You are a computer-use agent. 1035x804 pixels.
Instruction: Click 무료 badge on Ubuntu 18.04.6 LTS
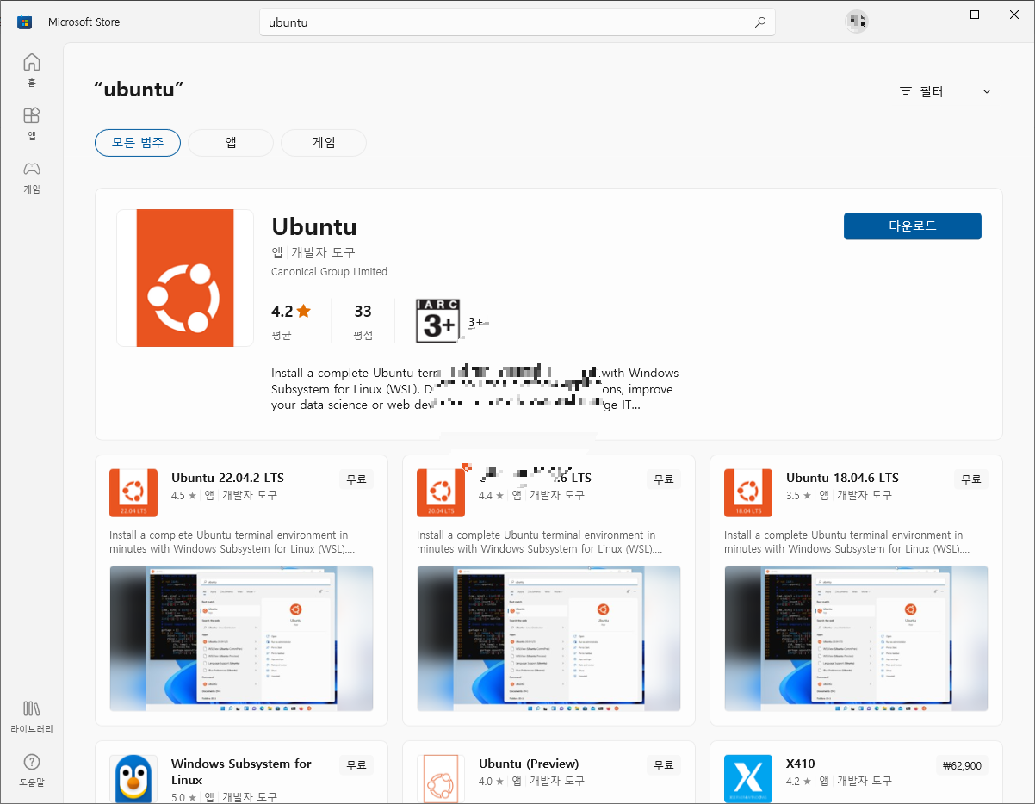click(x=971, y=479)
